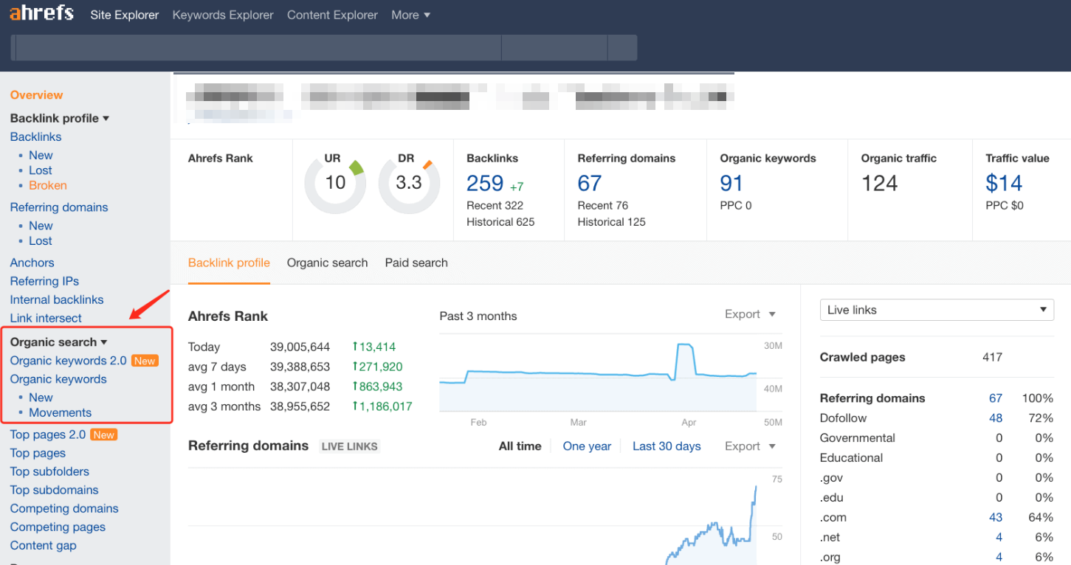This screenshot has height=565, width=1071.
Task: Expand the More menu in top bar
Action: click(411, 15)
